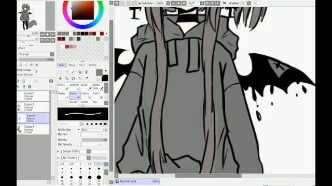Viewport: 332px width, 186px height.
Task: Select Layer3 in layer list
Action: point(33,96)
